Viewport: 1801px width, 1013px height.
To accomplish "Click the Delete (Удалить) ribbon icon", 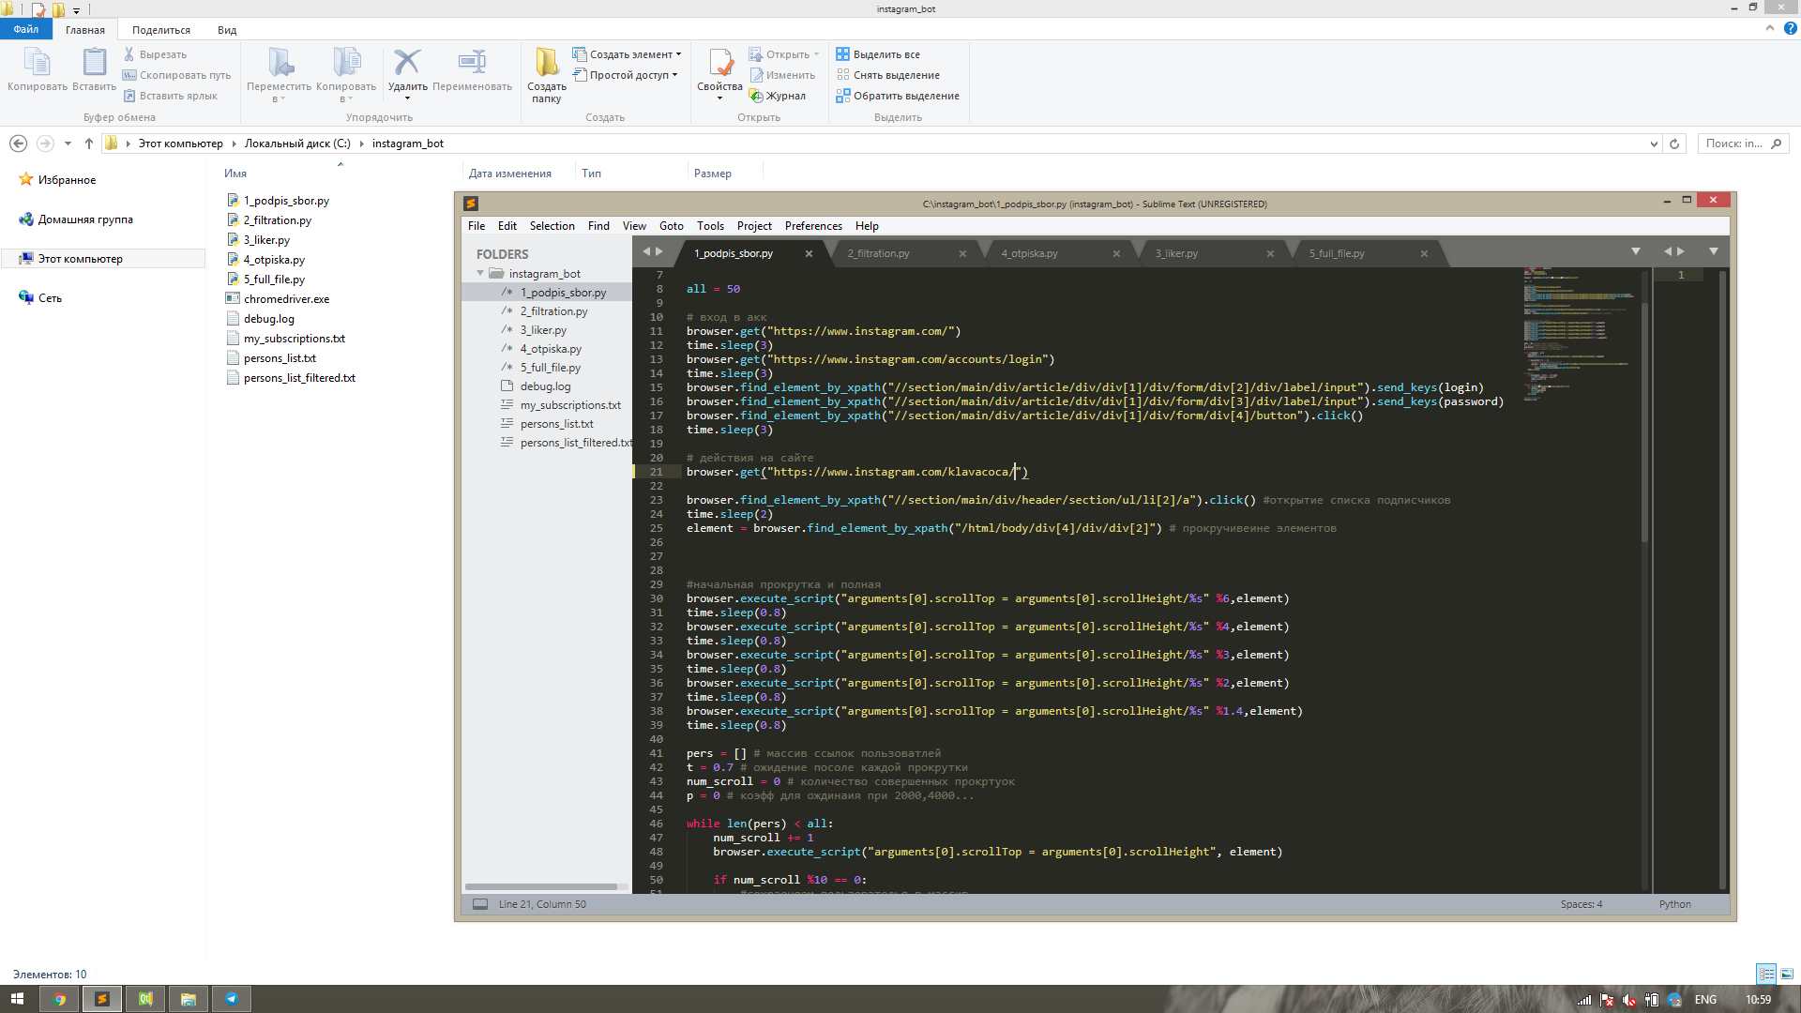I will point(407,64).
